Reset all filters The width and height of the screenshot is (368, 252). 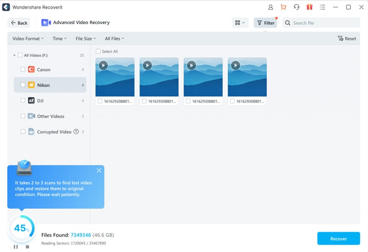tap(347, 39)
